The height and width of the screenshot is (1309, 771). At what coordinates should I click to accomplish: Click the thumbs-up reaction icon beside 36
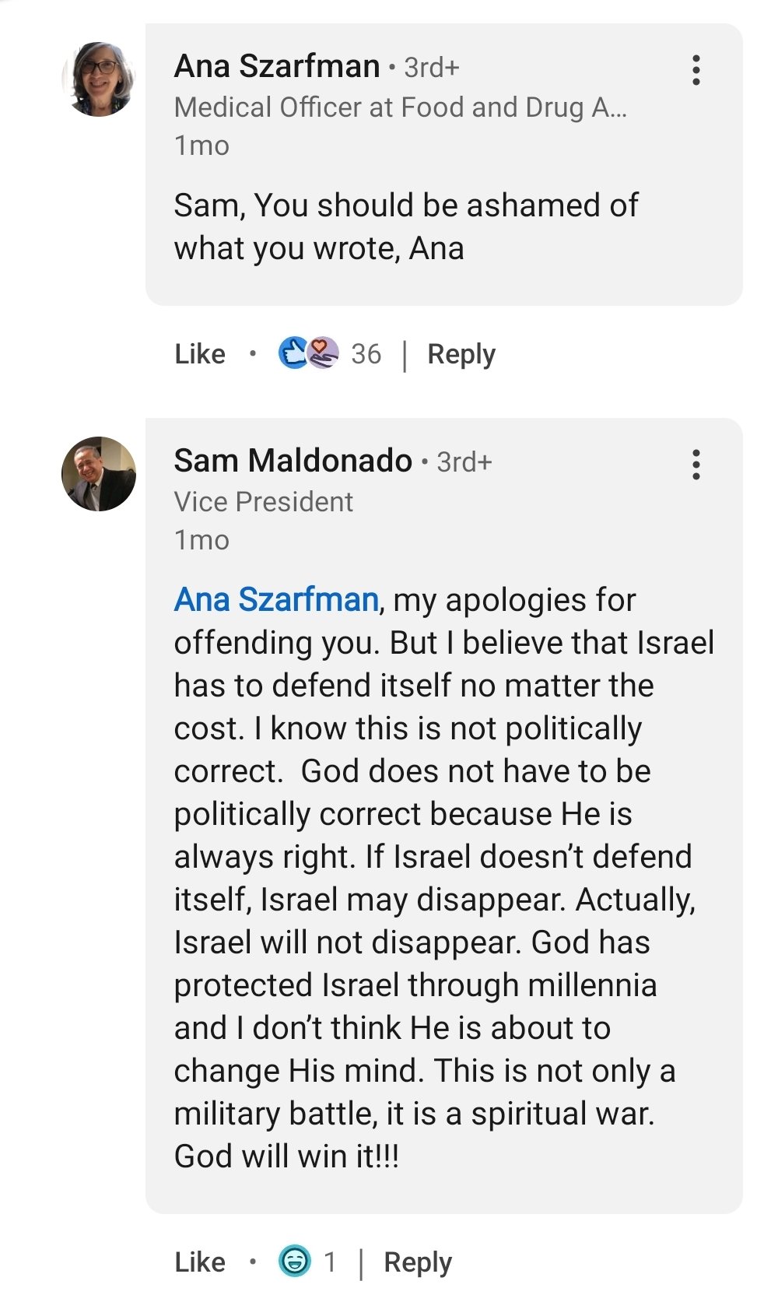pos(293,353)
